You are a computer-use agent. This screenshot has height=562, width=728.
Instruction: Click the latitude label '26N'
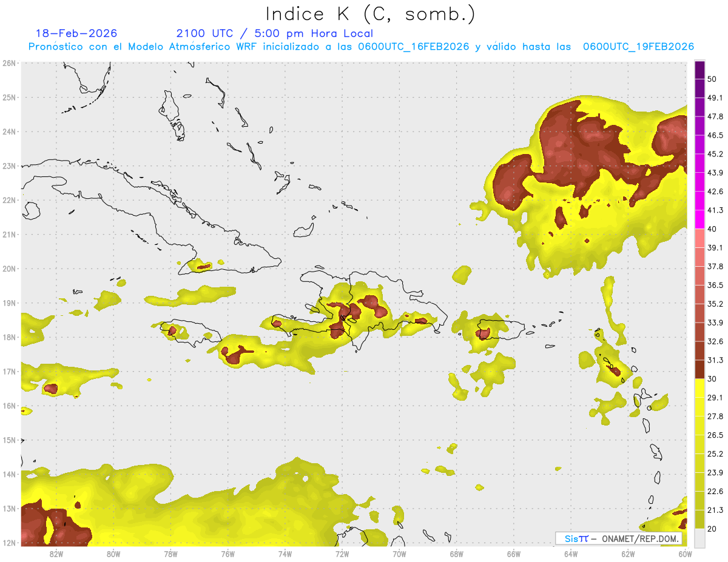click(9, 63)
